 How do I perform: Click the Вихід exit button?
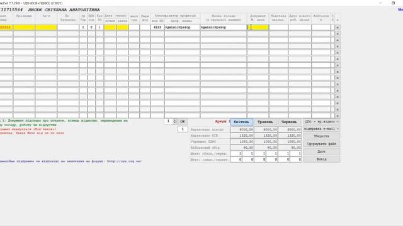(322, 159)
